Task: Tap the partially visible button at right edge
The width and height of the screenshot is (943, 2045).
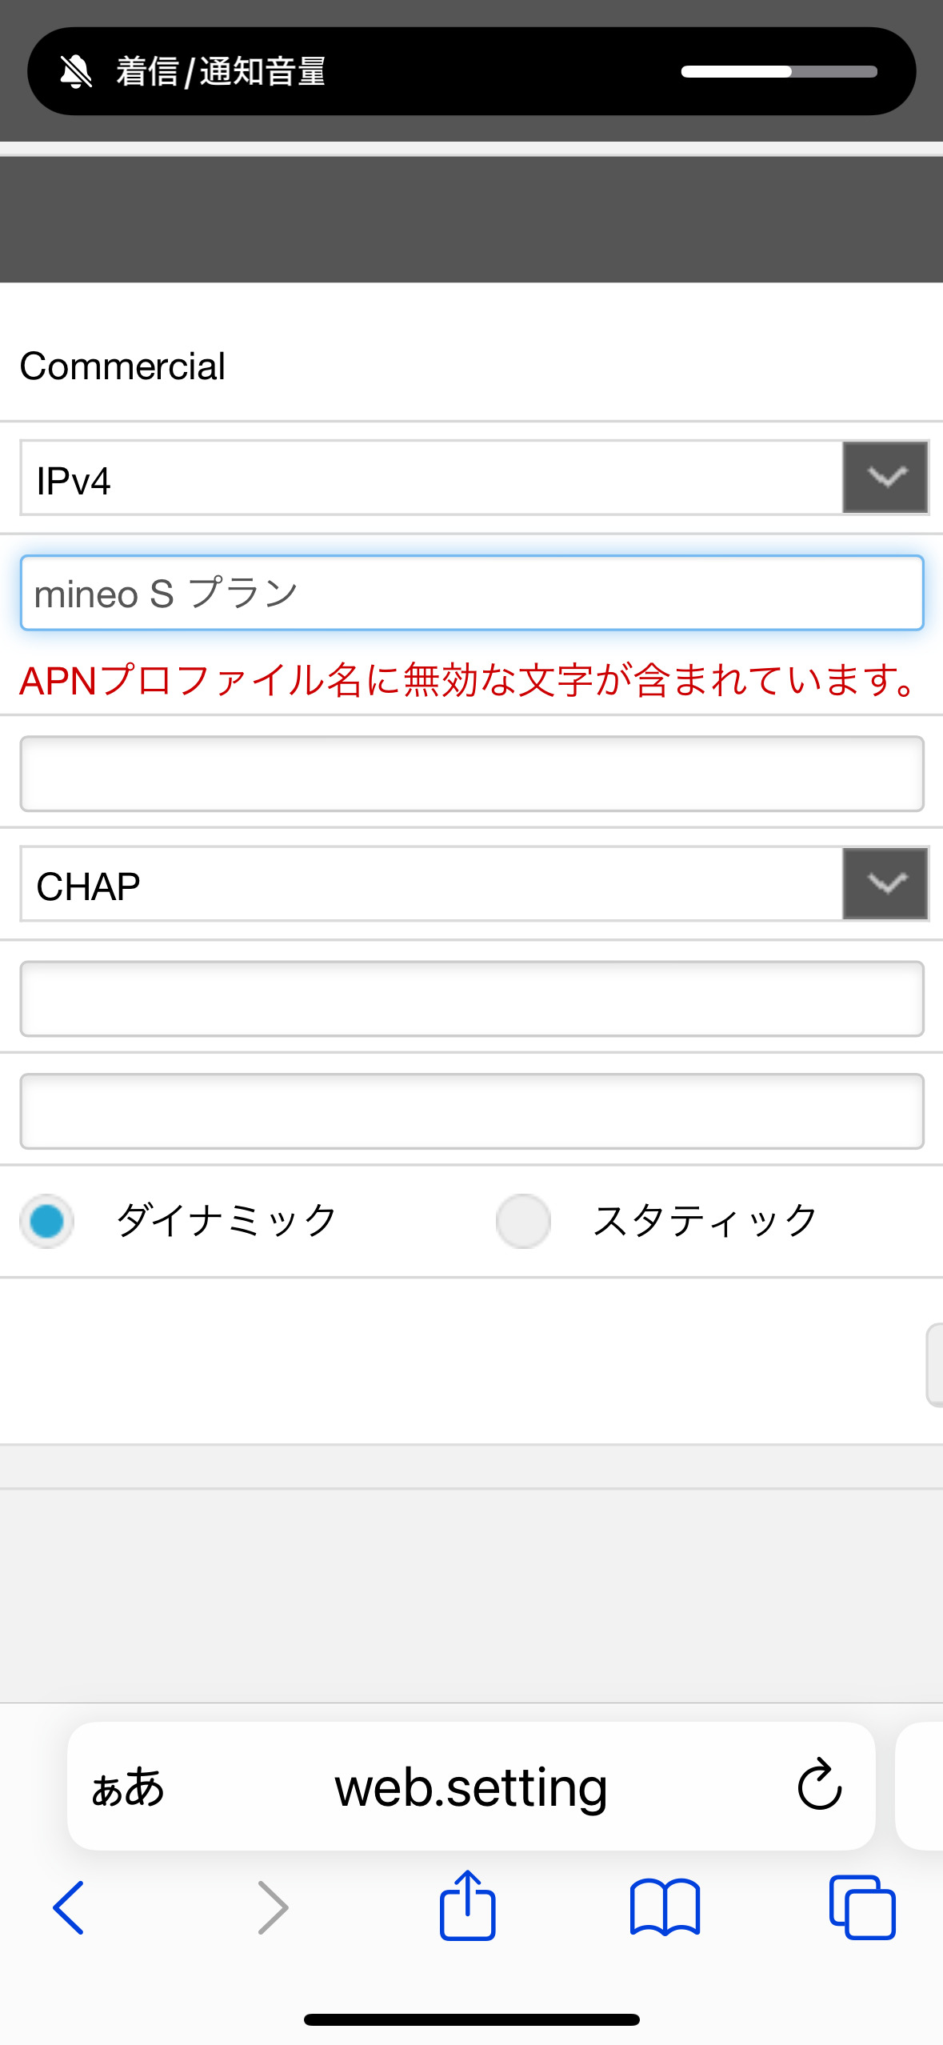Action: click(x=934, y=1365)
